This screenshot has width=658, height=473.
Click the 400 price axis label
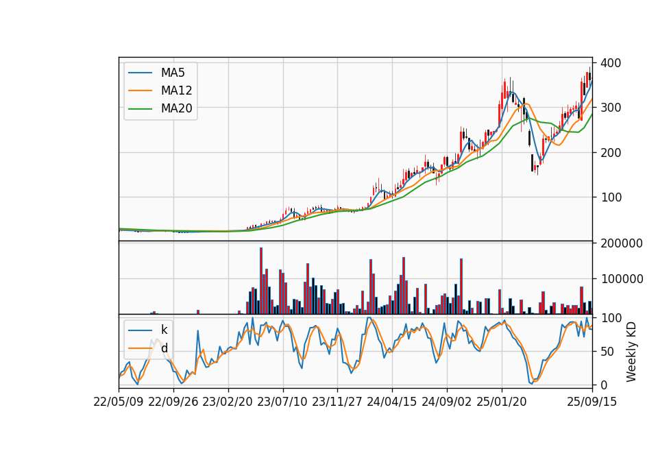[x=611, y=63]
